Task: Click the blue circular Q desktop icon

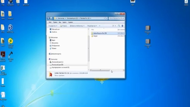Action: coord(10,28)
